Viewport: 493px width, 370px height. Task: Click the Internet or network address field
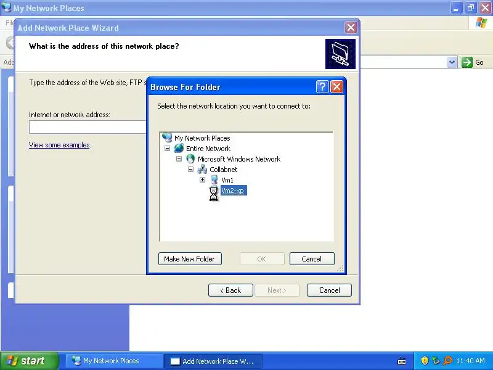point(88,127)
